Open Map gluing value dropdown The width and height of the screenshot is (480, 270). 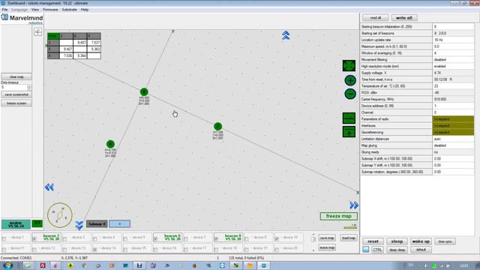(x=453, y=145)
